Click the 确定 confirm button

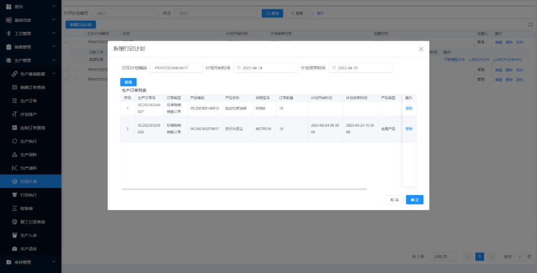(x=414, y=199)
